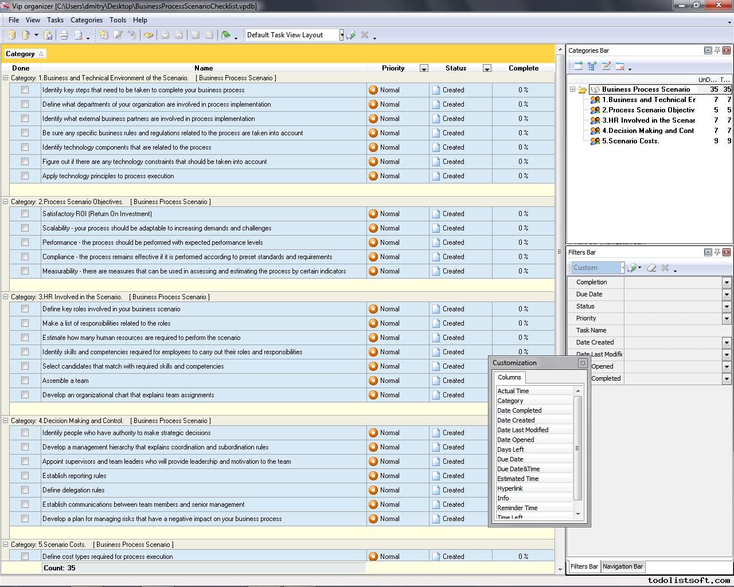Click the binoculars find icon
Viewport: 734px width, 587px height.
pos(149,35)
